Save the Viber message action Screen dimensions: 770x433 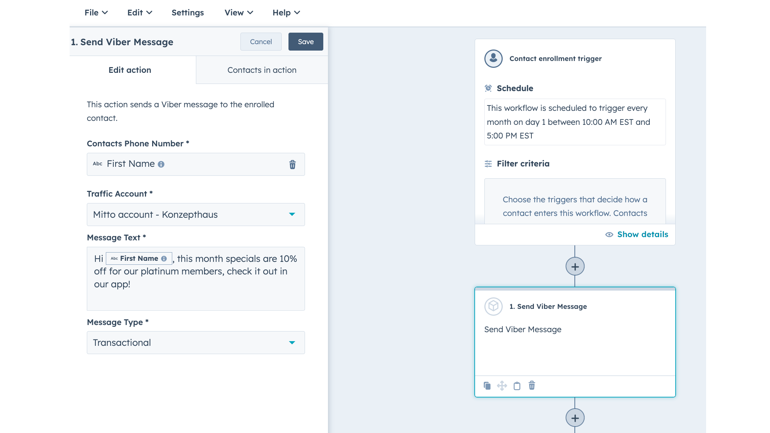306,42
